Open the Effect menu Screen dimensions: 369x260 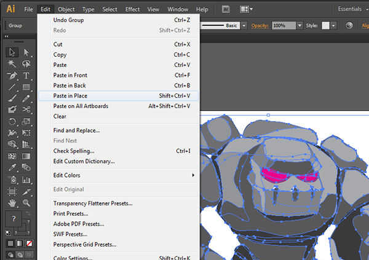(x=132, y=9)
